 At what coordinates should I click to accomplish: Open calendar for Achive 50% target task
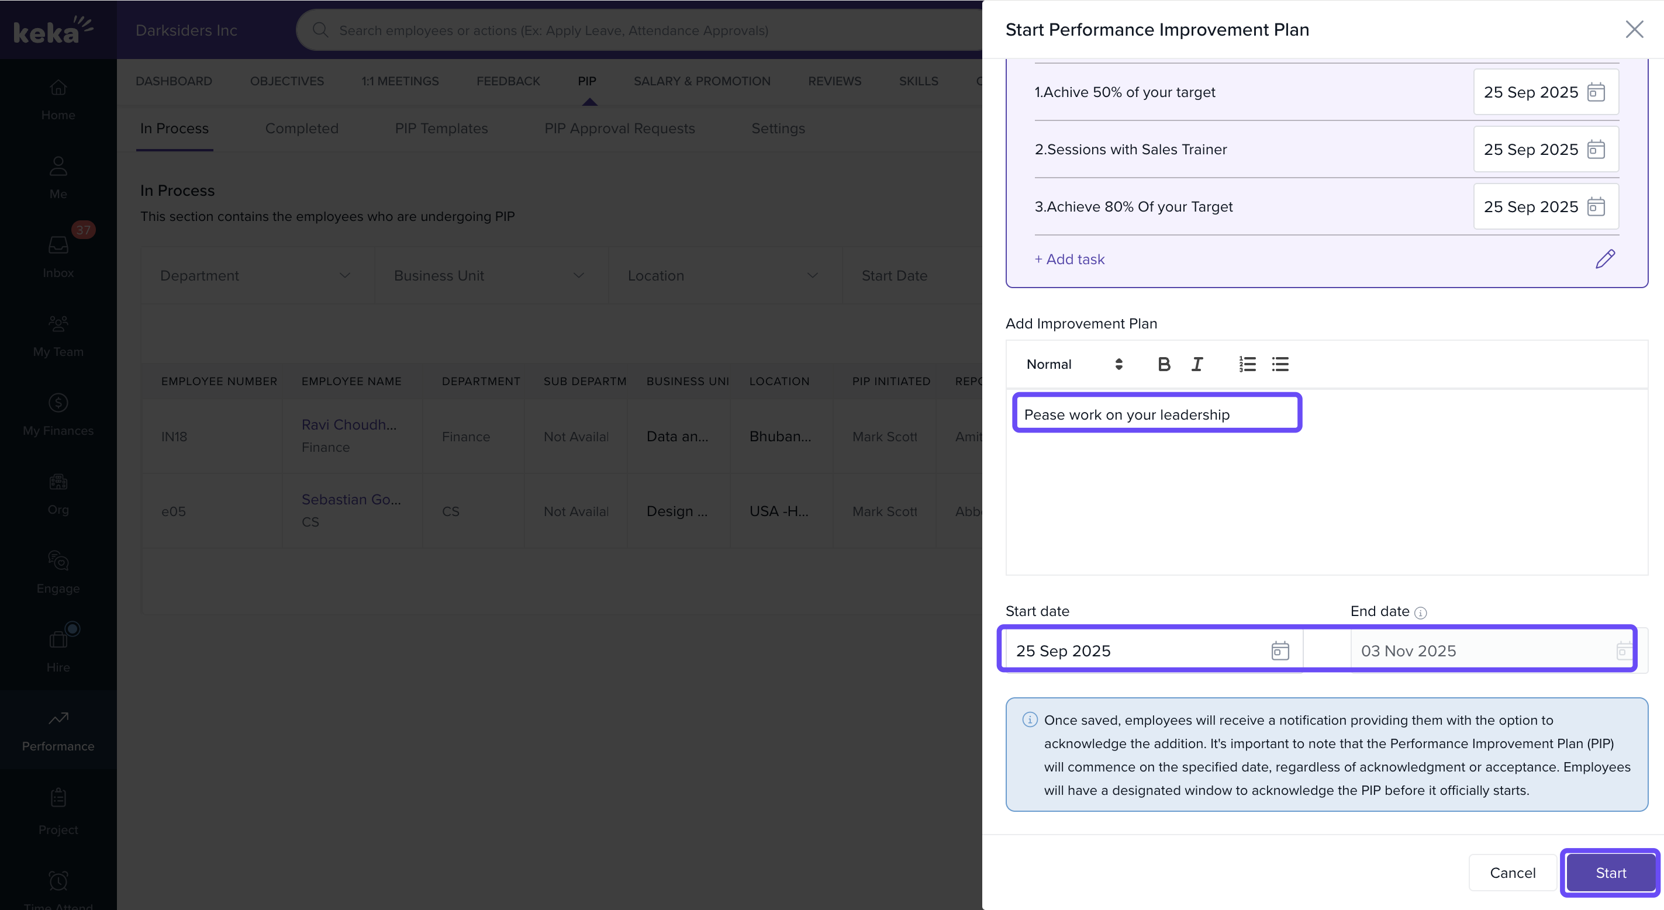point(1596,92)
